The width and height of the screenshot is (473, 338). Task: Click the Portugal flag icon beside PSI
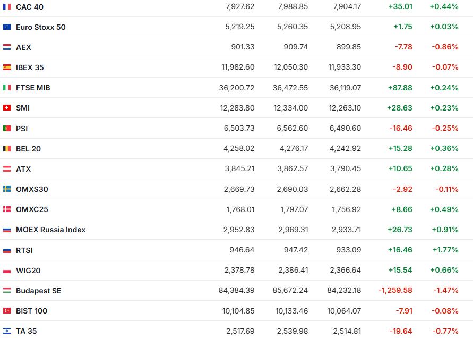point(7,129)
